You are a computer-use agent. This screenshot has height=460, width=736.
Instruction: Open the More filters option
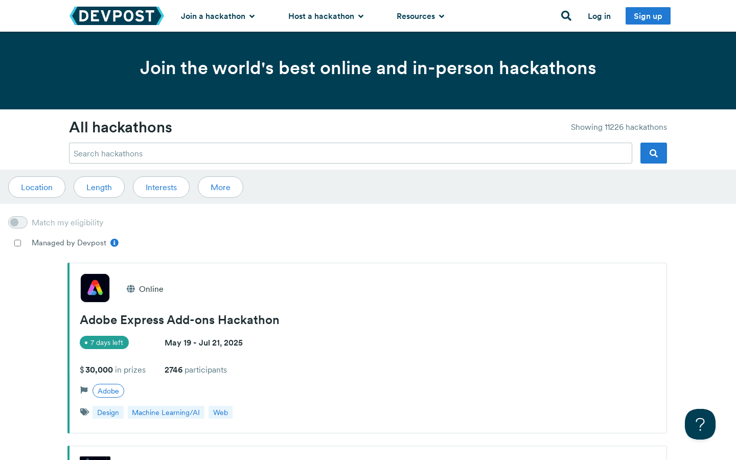(x=220, y=187)
